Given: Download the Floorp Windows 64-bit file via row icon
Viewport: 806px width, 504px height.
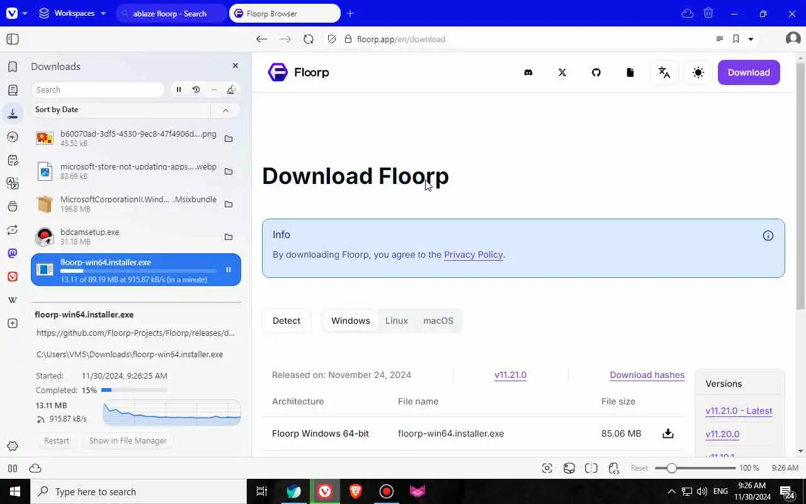Looking at the screenshot, I should click(x=668, y=433).
